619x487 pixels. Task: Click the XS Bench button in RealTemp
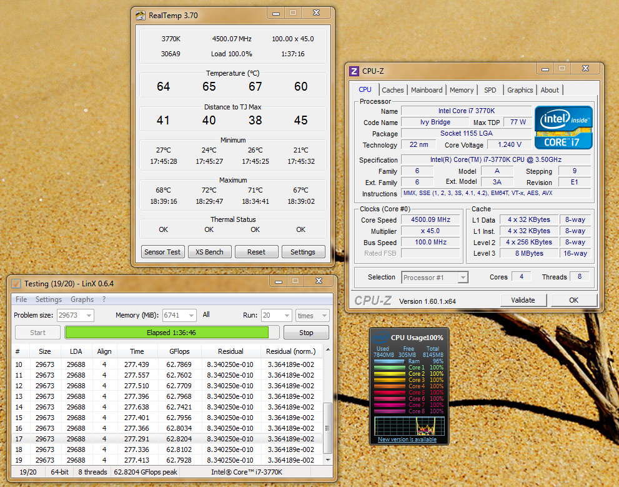coord(210,252)
